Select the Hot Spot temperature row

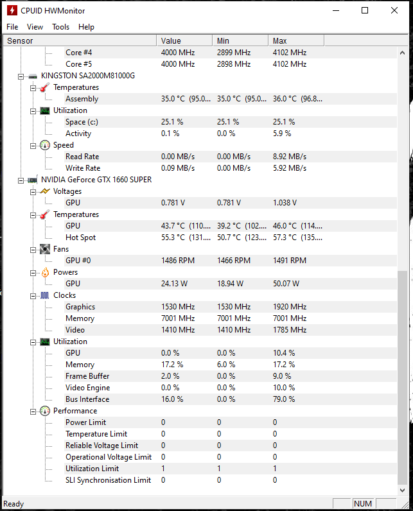point(200,238)
